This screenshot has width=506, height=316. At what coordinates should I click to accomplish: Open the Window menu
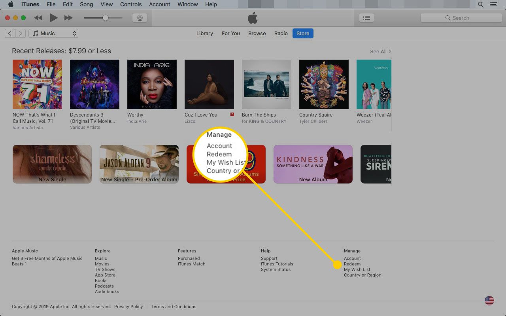(x=187, y=4)
